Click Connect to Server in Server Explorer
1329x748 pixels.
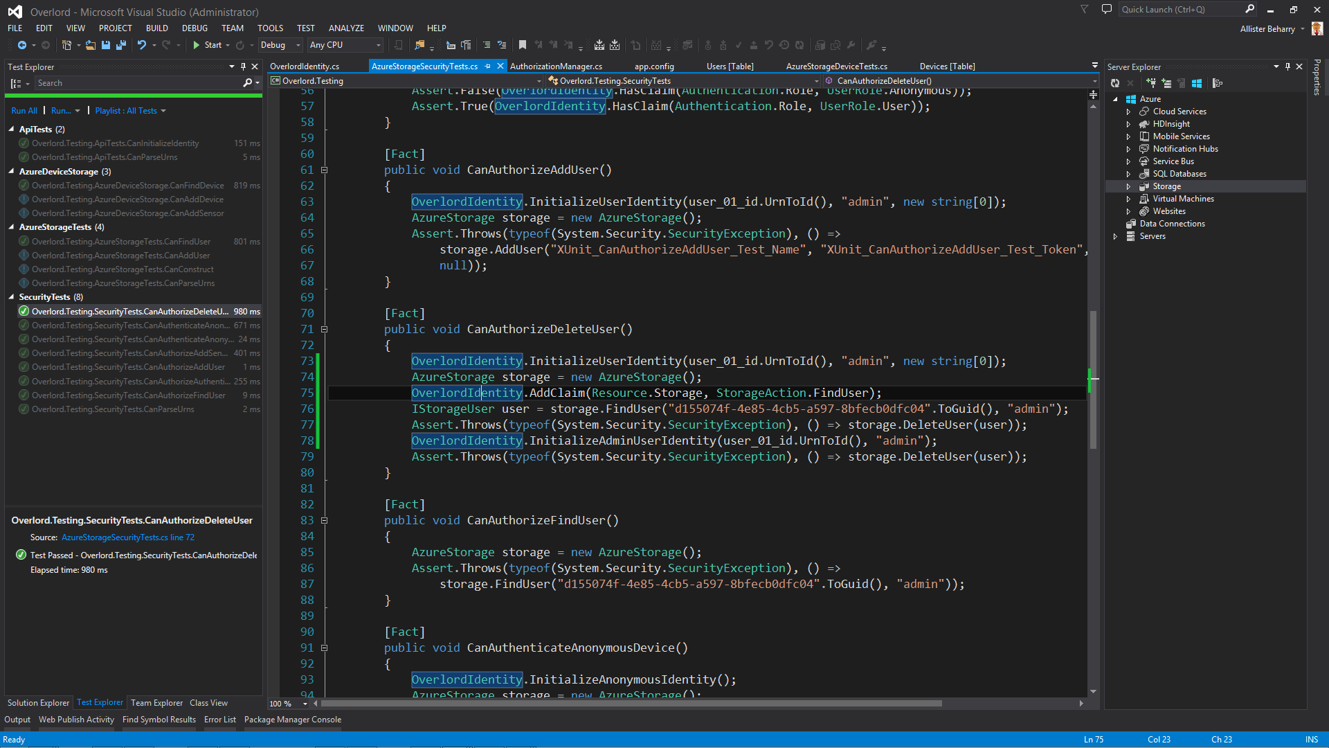(x=1166, y=83)
